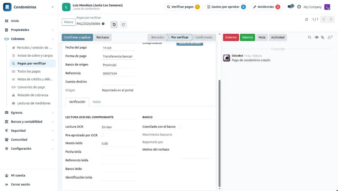Toggle the Pre-aprobado por OCR checkbox
Screen dimensions: 338x191
103,135
